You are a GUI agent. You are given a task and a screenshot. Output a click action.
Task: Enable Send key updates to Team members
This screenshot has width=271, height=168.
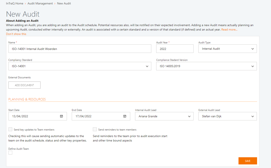[x=10, y=129]
